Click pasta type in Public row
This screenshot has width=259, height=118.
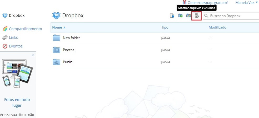pos(166,62)
